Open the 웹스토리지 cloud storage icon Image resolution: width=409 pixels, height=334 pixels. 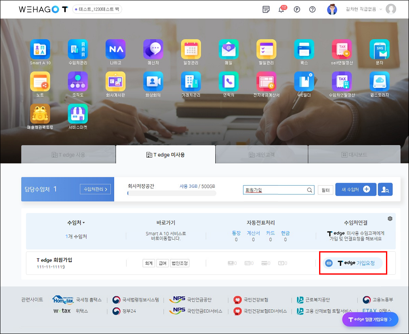tap(379, 82)
